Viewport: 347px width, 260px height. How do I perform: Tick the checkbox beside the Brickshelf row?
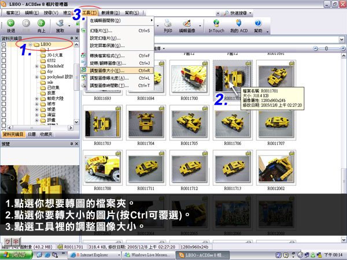3,66
